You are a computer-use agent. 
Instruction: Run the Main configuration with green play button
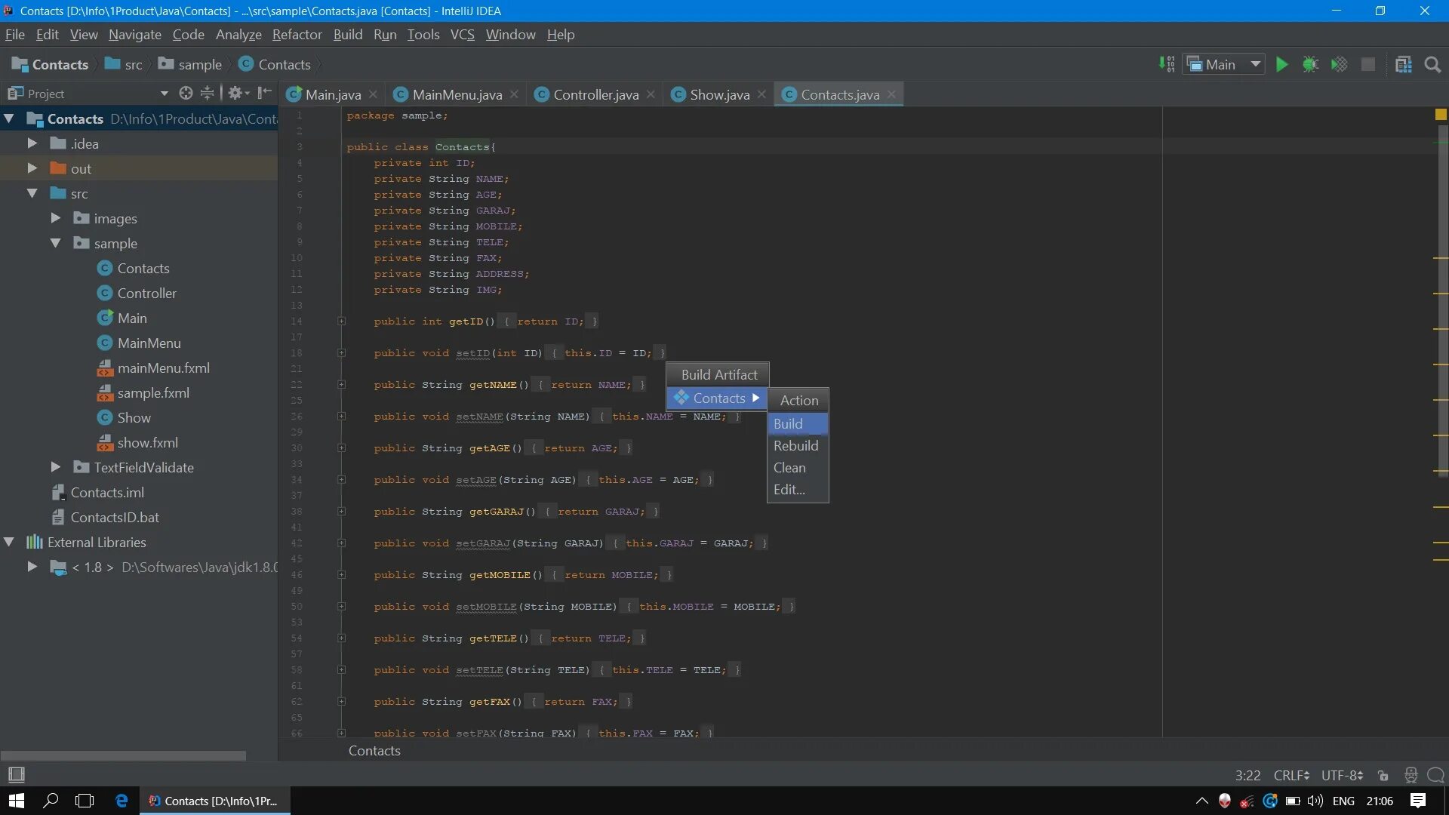[x=1281, y=65]
